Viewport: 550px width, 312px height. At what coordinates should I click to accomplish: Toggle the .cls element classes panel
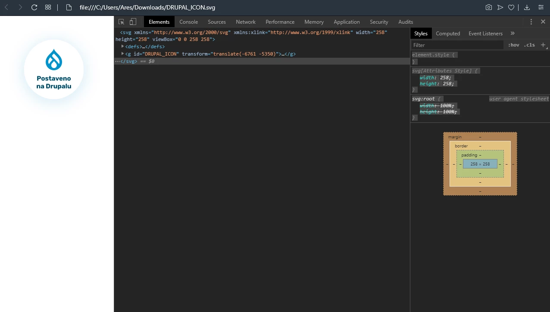coord(529,45)
